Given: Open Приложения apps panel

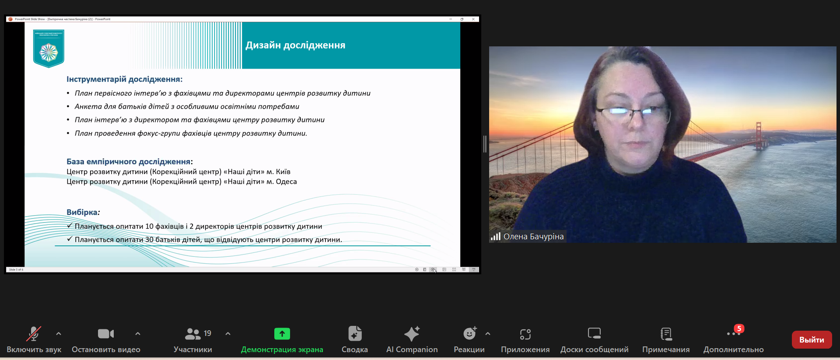Looking at the screenshot, I should pyautogui.click(x=525, y=339).
